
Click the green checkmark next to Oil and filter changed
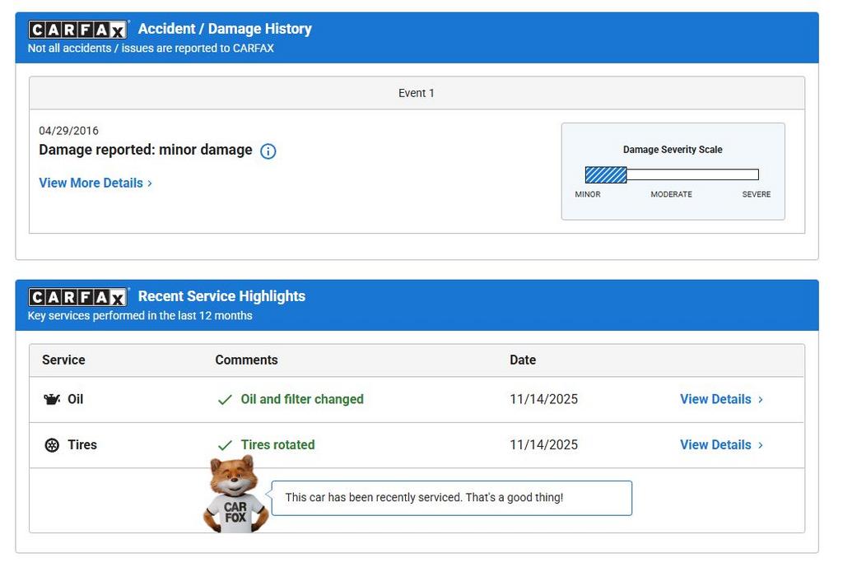pyautogui.click(x=225, y=400)
